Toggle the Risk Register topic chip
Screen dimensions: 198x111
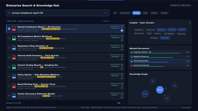(x=169, y=34)
